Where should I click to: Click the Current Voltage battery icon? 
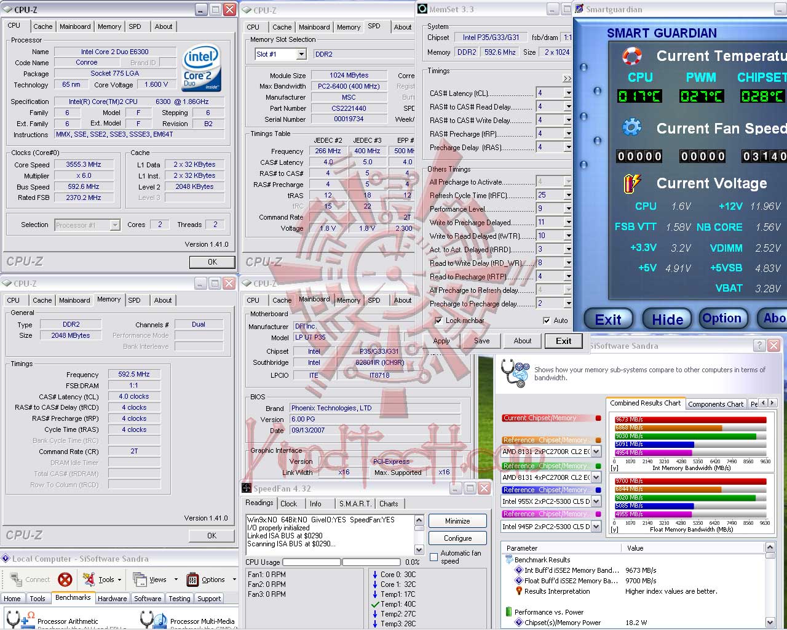point(631,183)
